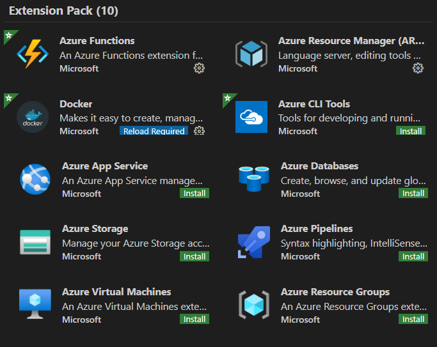Install the Azure Databases extension
The width and height of the screenshot is (437, 347).
(x=413, y=193)
